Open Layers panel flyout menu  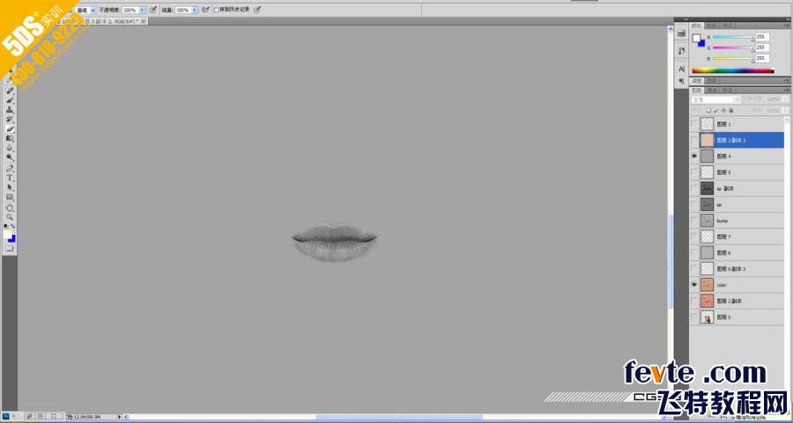tap(787, 91)
